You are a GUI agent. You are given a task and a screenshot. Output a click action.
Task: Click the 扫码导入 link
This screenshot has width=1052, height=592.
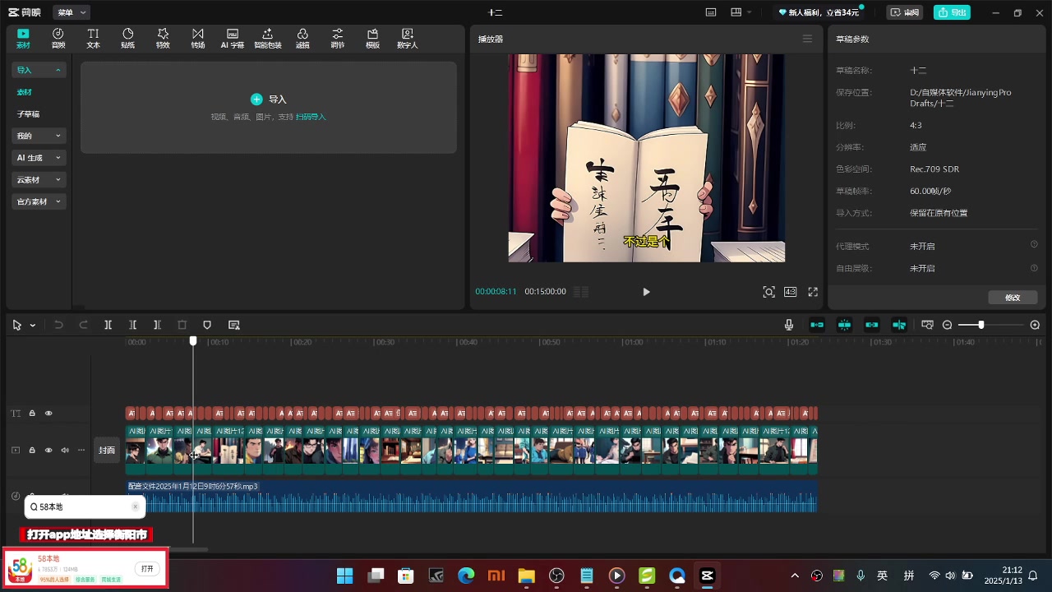[x=311, y=117]
